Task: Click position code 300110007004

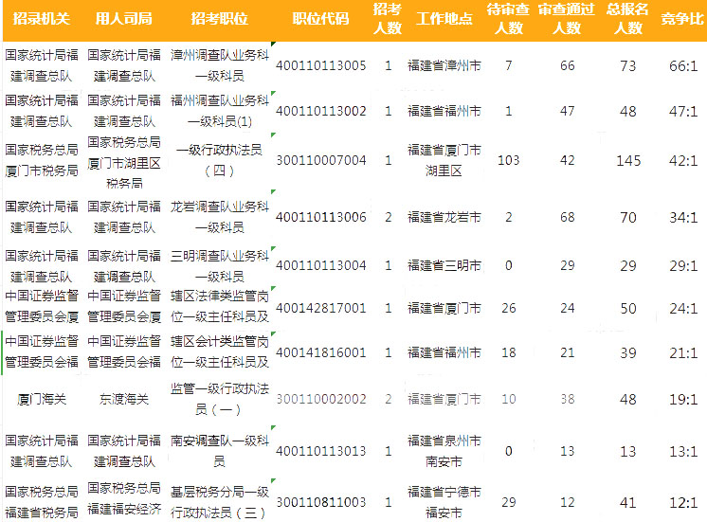Action: [320, 160]
